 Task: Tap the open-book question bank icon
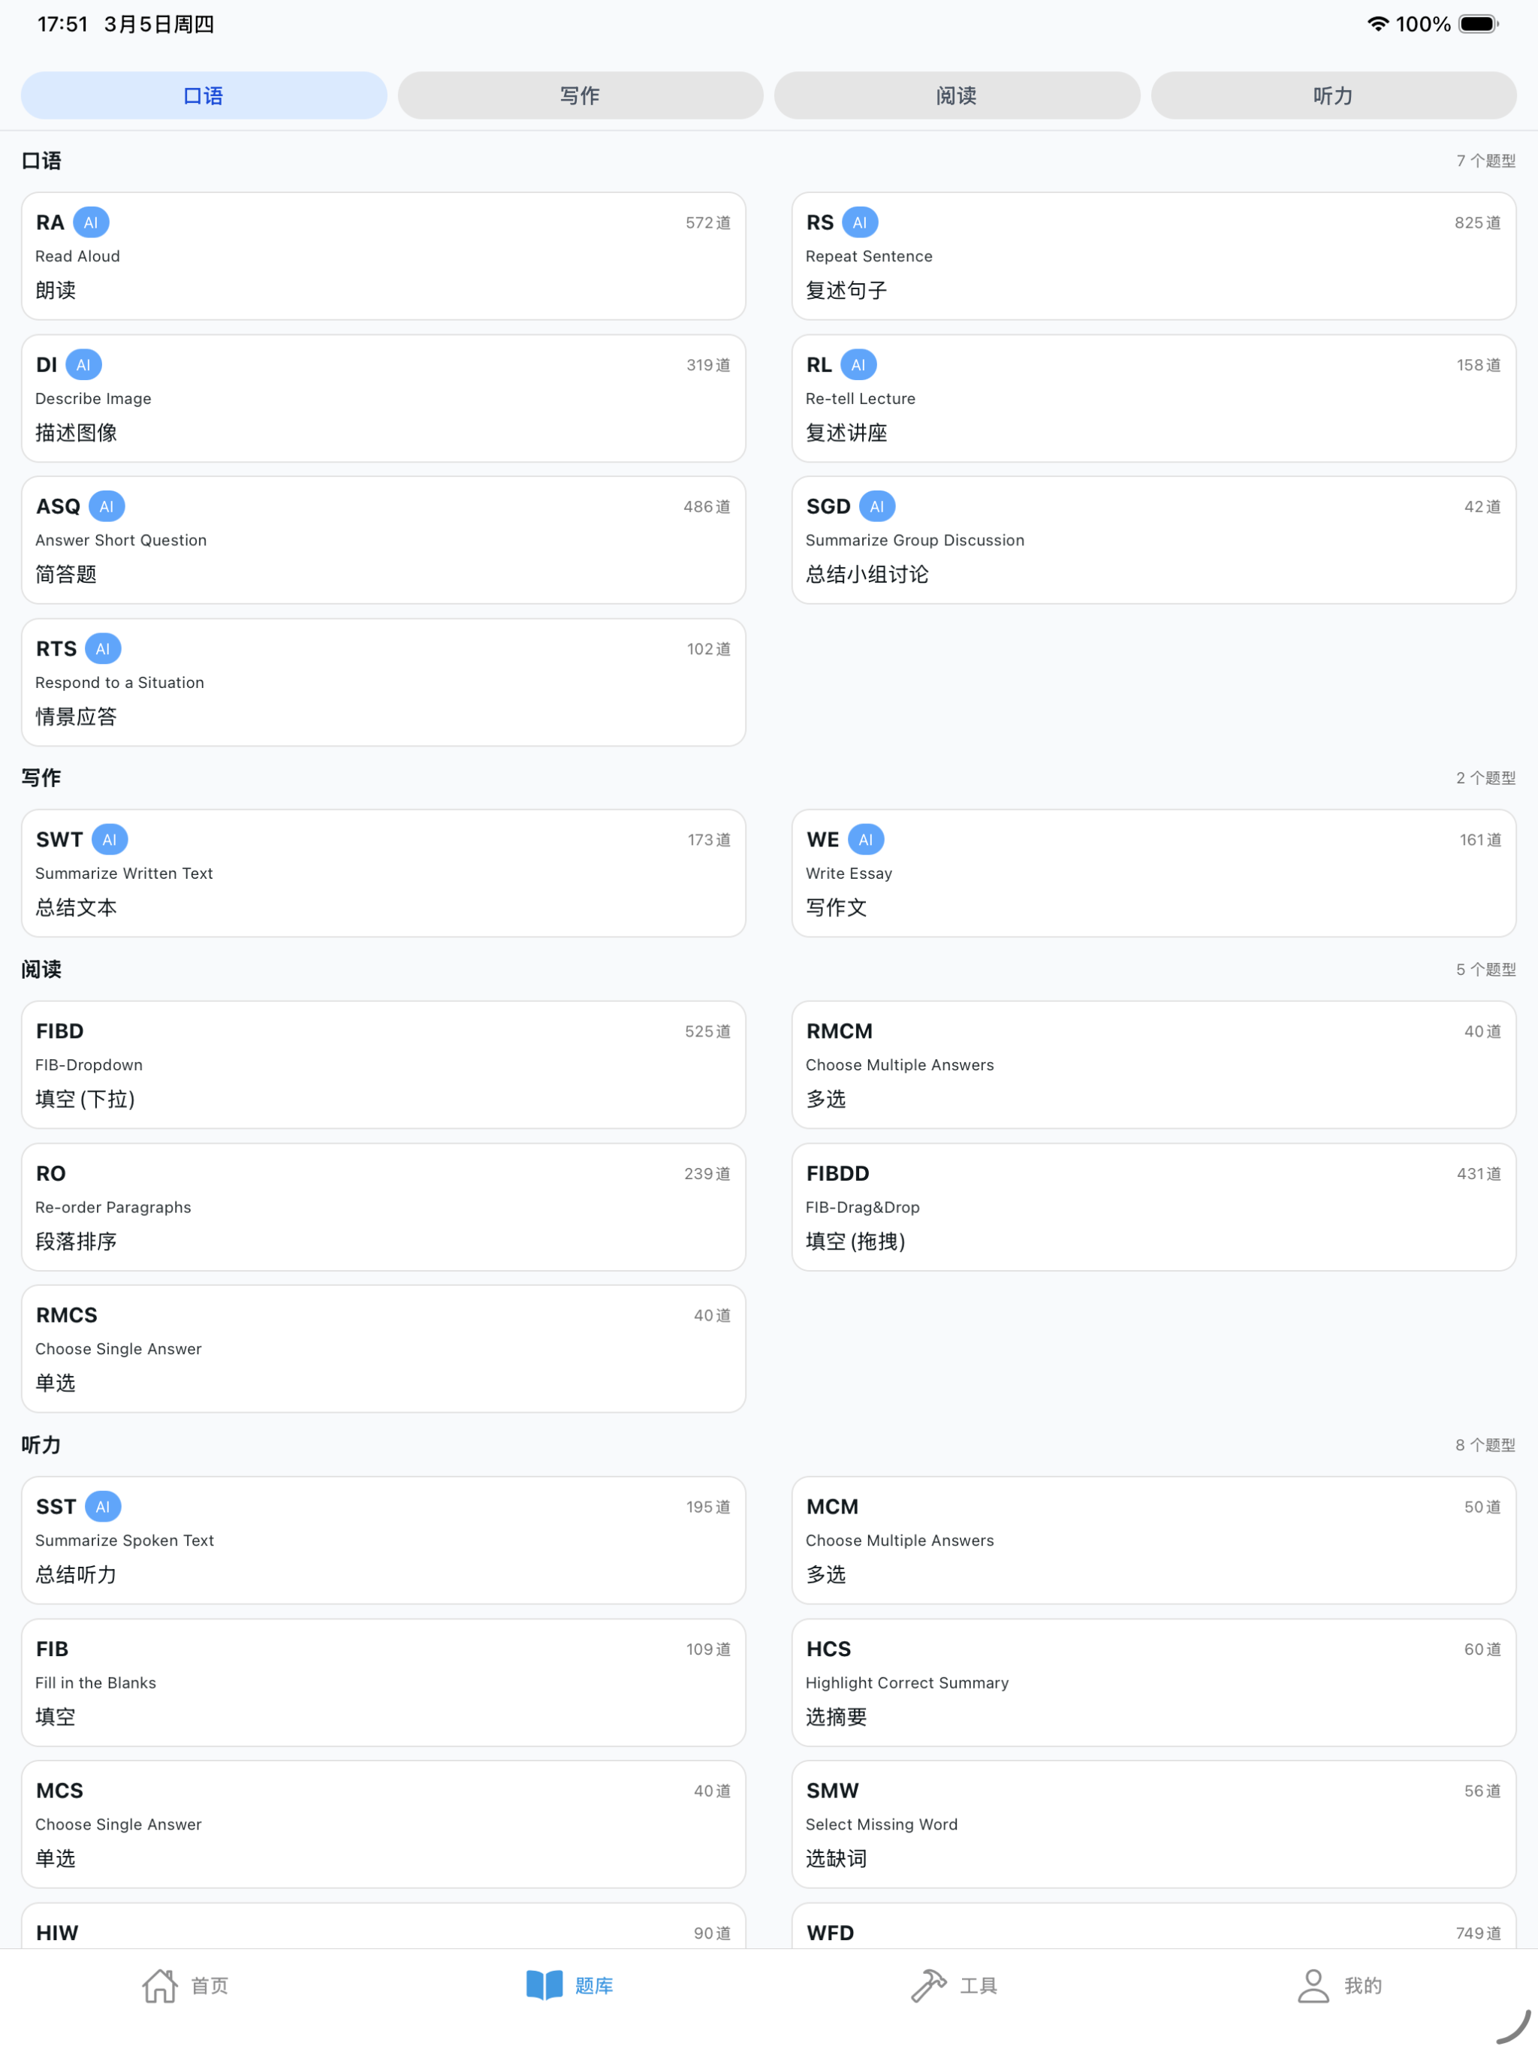[544, 1985]
